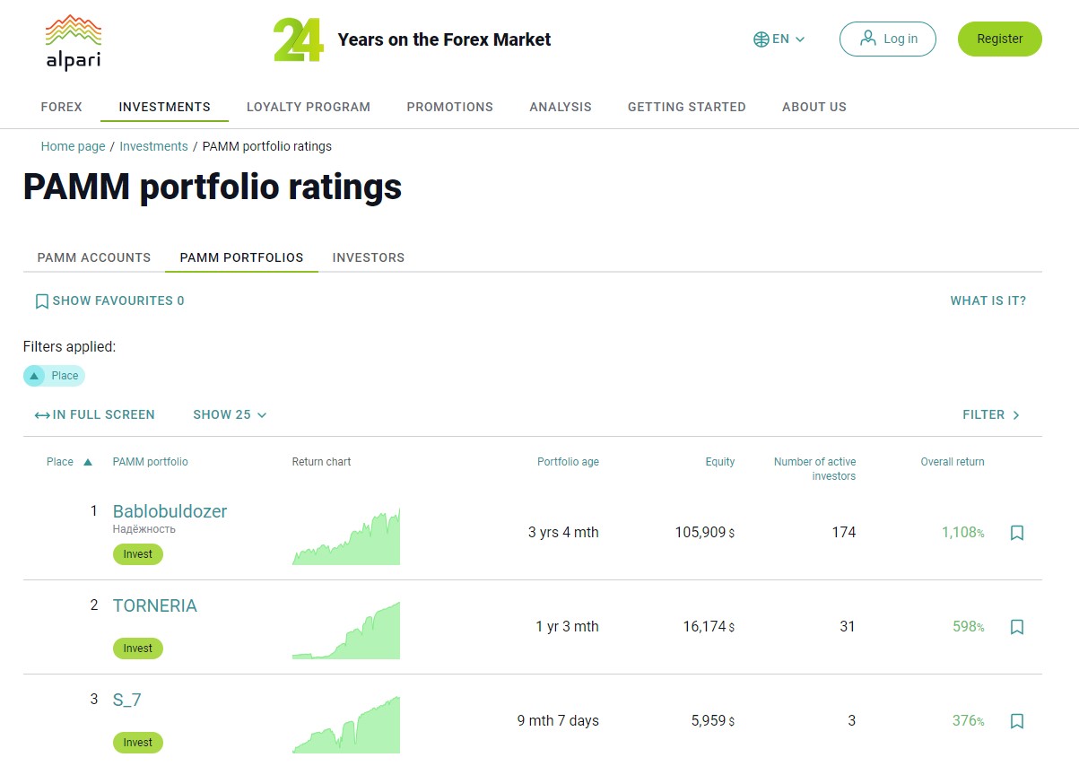Click the In Full Screen arrows icon
This screenshot has height=766, width=1079.
(x=40, y=414)
